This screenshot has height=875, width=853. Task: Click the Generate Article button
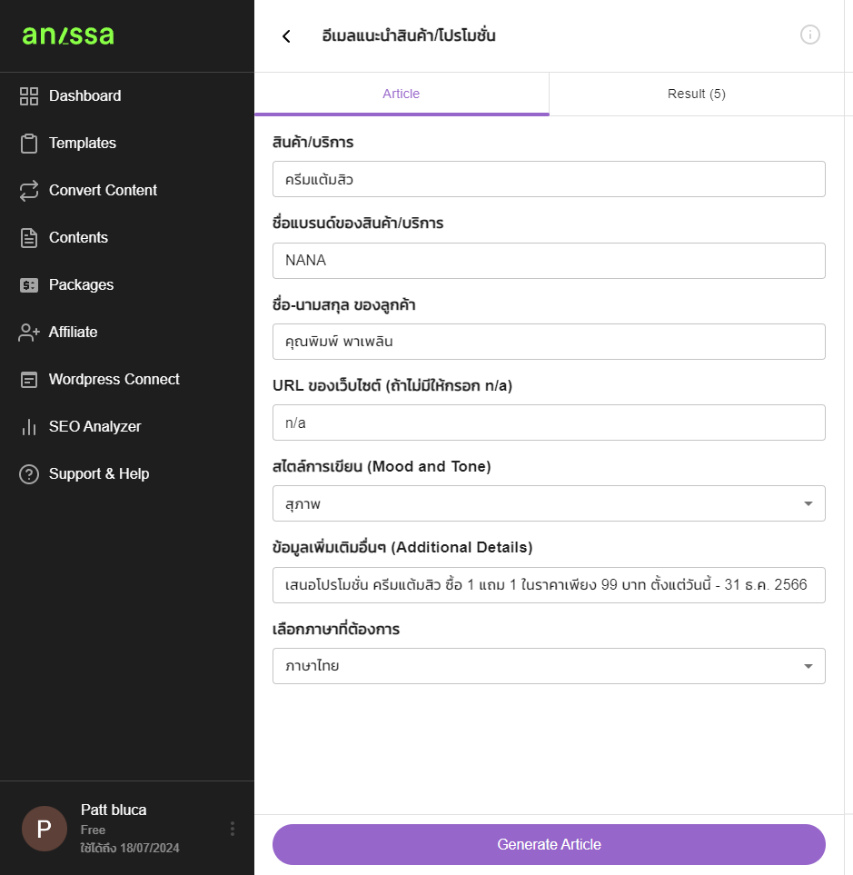[x=549, y=844]
